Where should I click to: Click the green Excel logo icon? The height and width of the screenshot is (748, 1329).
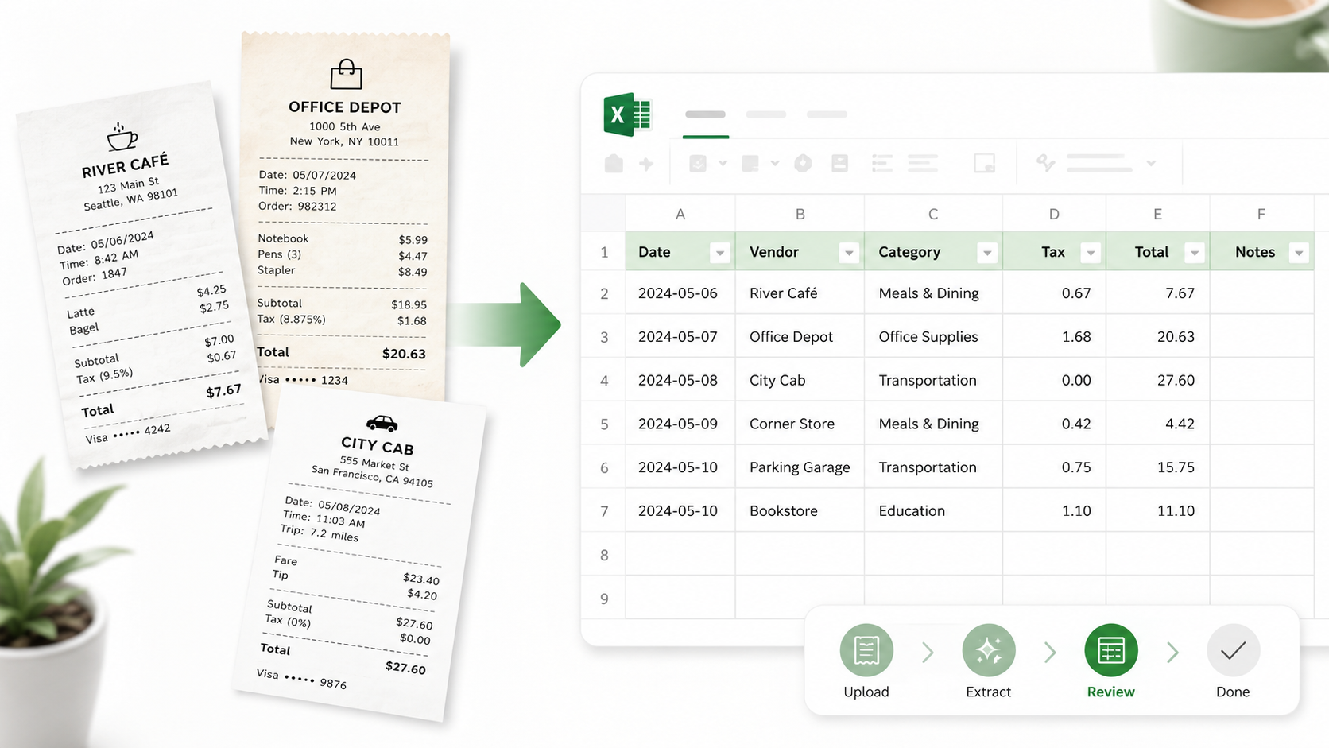click(627, 114)
